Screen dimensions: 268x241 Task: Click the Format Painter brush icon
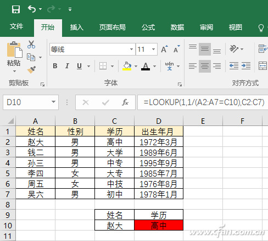[31, 70]
